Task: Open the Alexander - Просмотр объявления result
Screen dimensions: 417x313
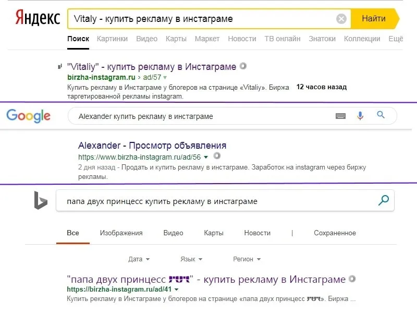Action: (152, 146)
